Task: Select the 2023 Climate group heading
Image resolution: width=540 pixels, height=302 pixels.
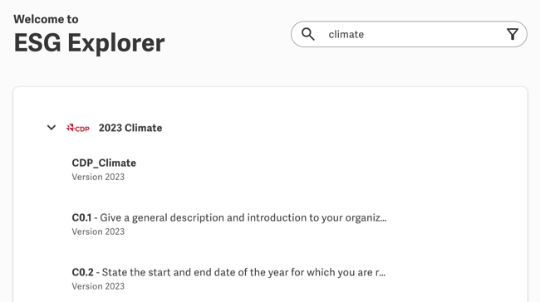Action: [x=130, y=128]
